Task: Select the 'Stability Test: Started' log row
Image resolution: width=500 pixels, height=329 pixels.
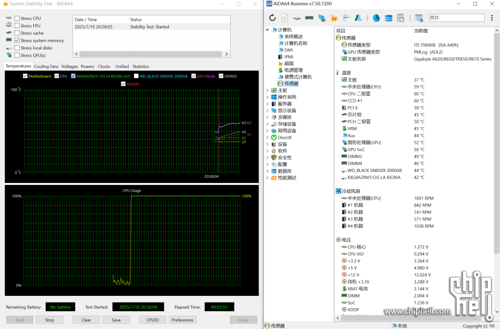Action: (152, 27)
